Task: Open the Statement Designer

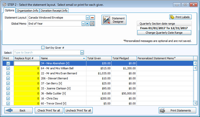Action: pos(114,20)
